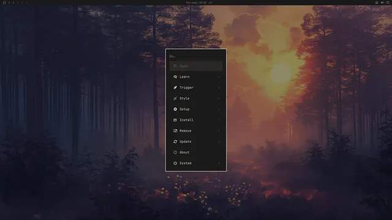392x220 pixels.
Task: Open the Style menu entry label
Action: click(x=184, y=98)
